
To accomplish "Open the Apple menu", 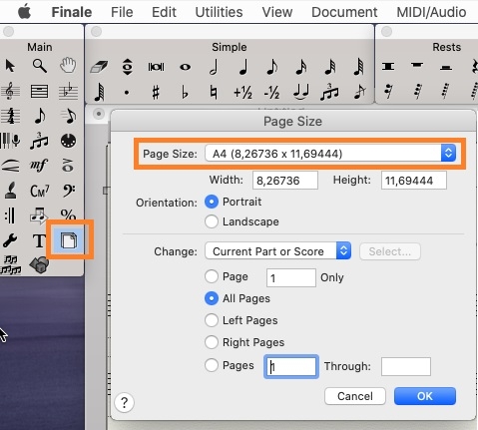I will pos(24,12).
